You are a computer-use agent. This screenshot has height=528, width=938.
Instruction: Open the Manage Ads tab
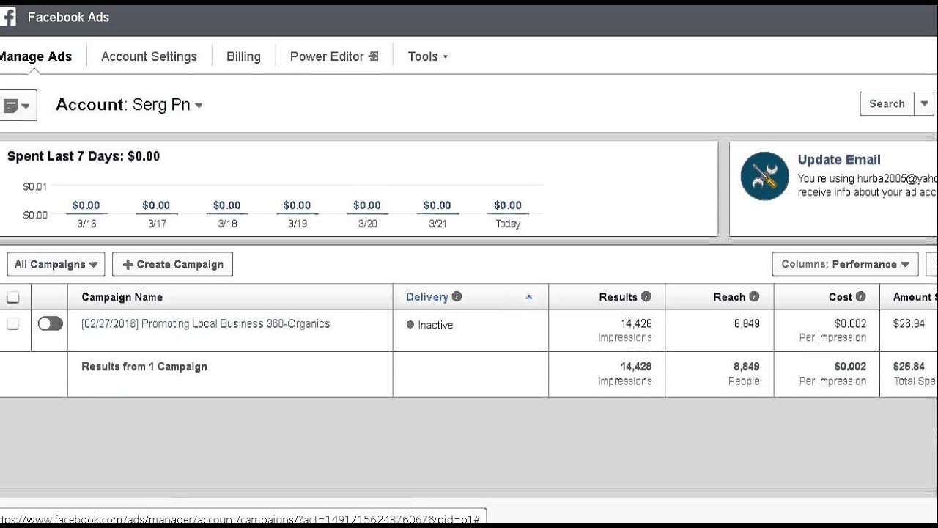tap(35, 56)
